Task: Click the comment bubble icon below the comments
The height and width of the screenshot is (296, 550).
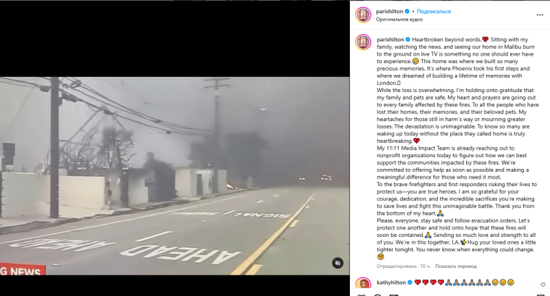Action: coord(377,295)
